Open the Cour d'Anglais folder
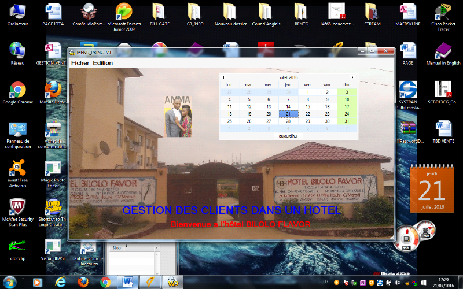Image resolution: width=463 pixels, height=289 pixels. coord(266,15)
